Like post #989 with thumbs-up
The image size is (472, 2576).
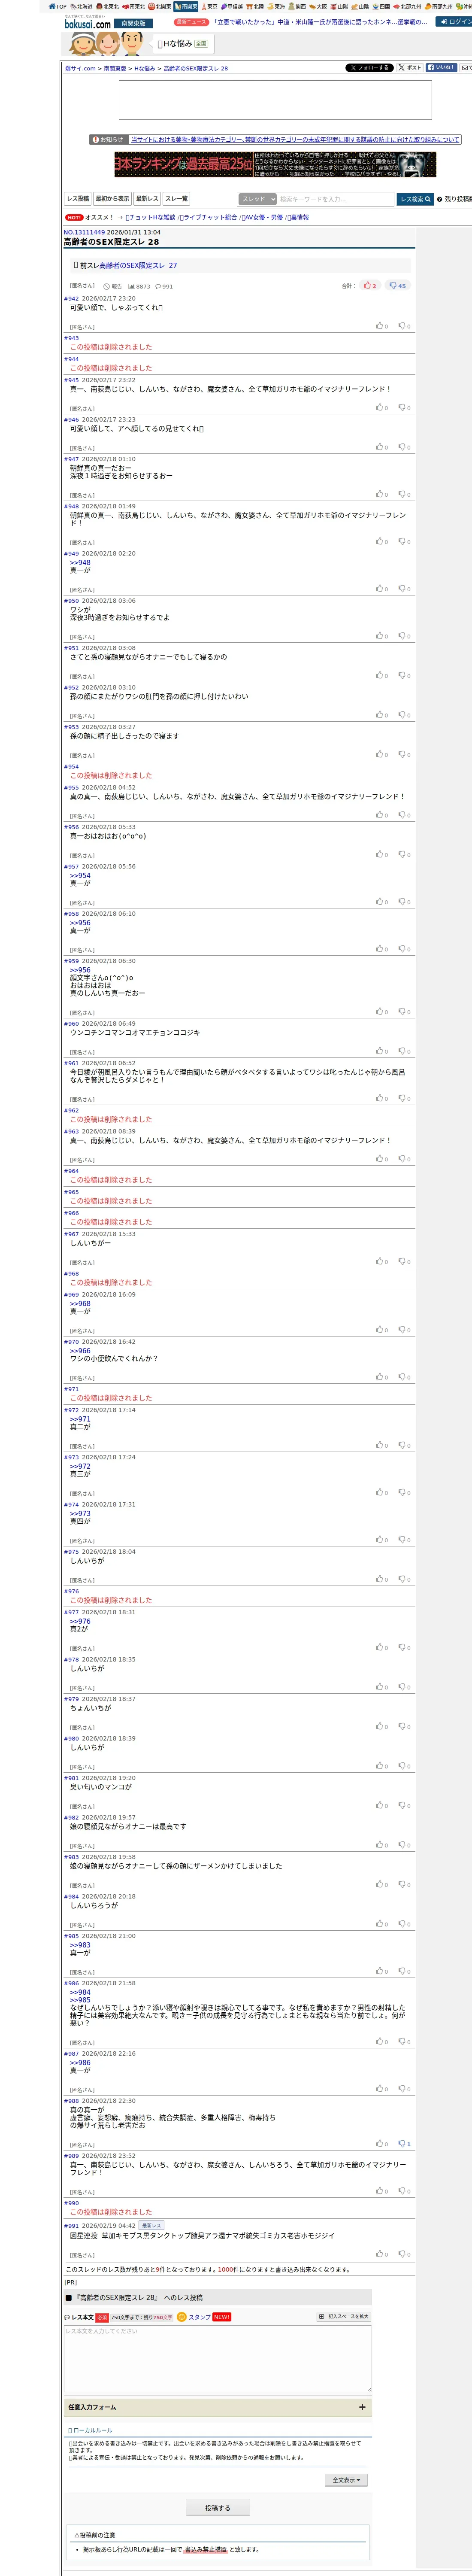[x=381, y=2191]
